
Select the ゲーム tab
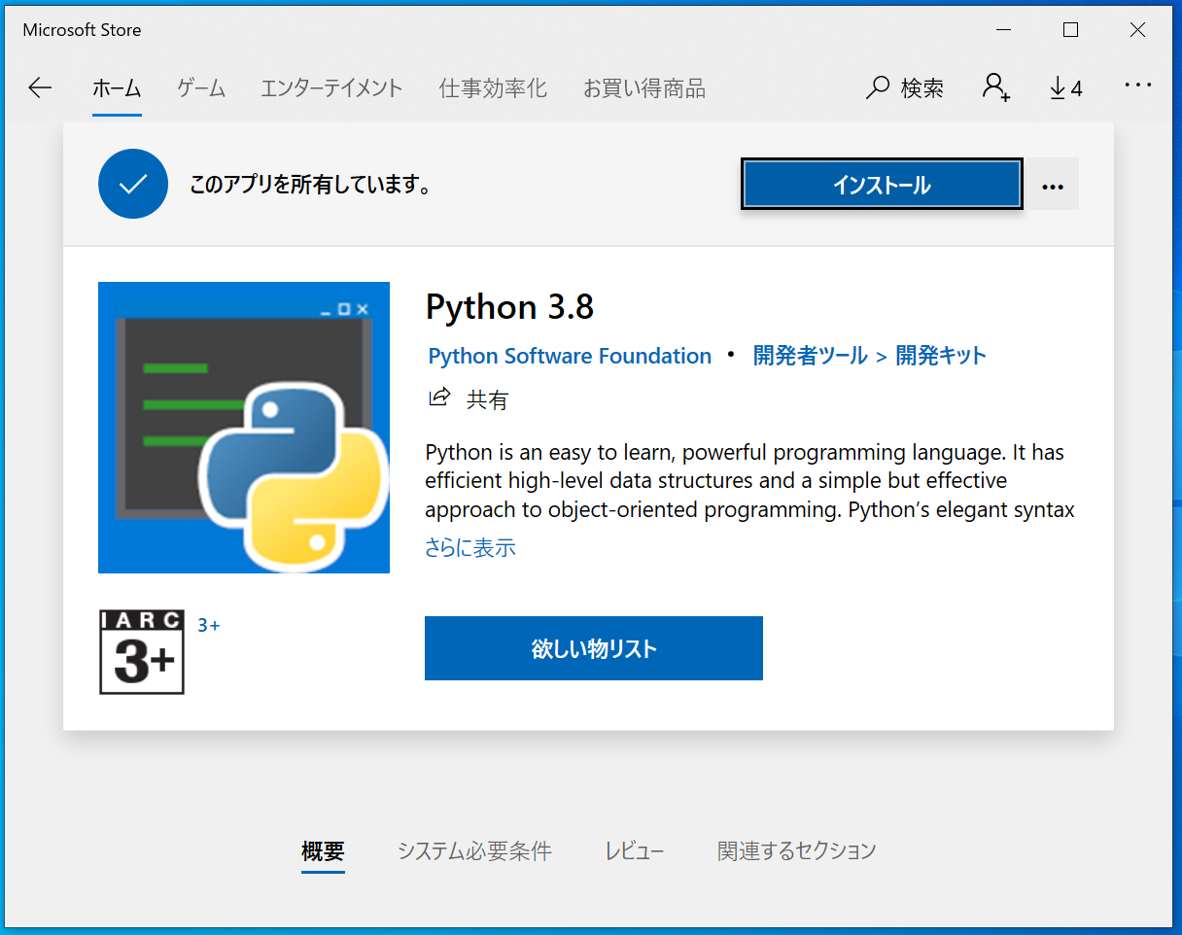point(201,88)
